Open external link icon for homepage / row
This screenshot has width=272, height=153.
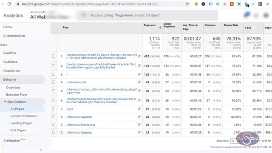click(139, 74)
